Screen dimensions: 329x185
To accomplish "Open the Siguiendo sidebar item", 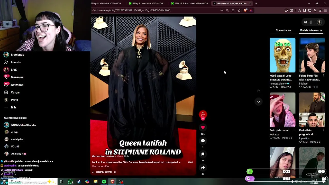I will pyautogui.click(x=17, y=55).
